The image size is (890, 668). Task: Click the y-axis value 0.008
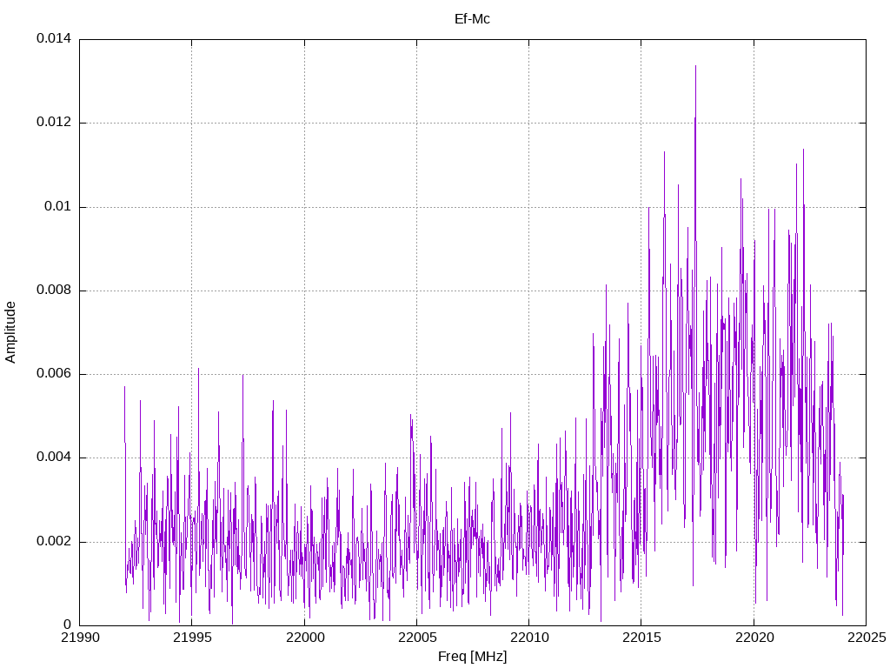(54, 291)
